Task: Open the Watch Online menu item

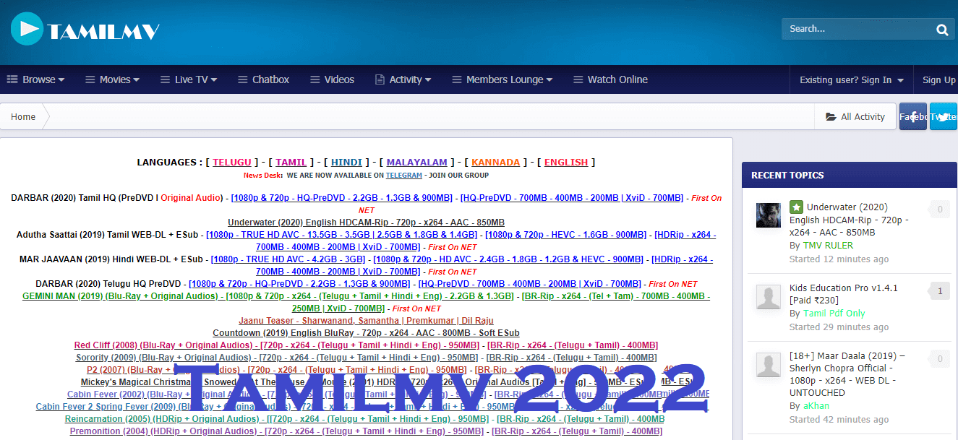Action: point(611,79)
